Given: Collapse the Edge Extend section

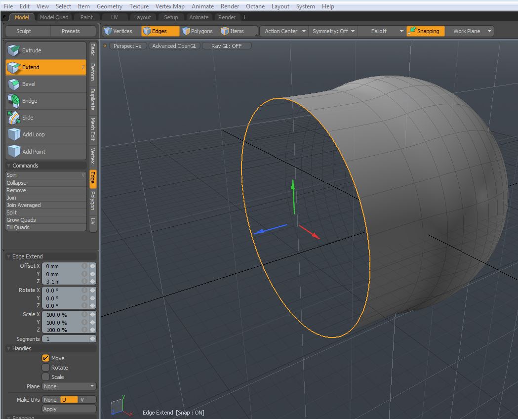Looking at the screenshot, I should coord(9,256).
